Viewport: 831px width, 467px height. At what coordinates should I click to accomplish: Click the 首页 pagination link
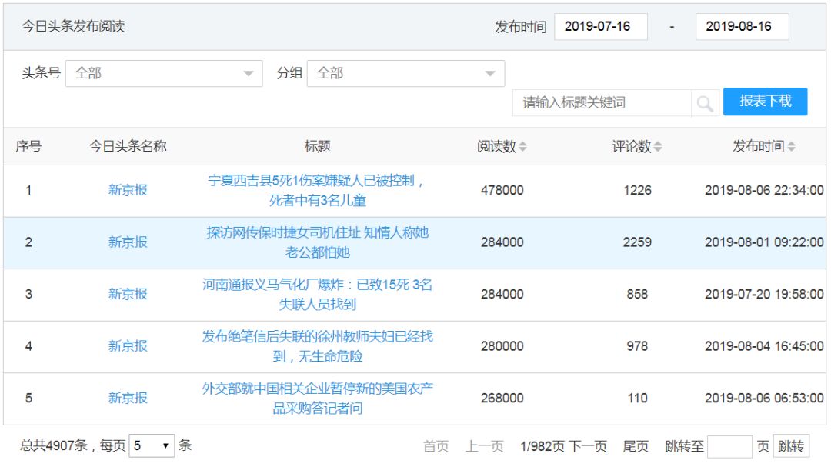click(x=436, y=446)
